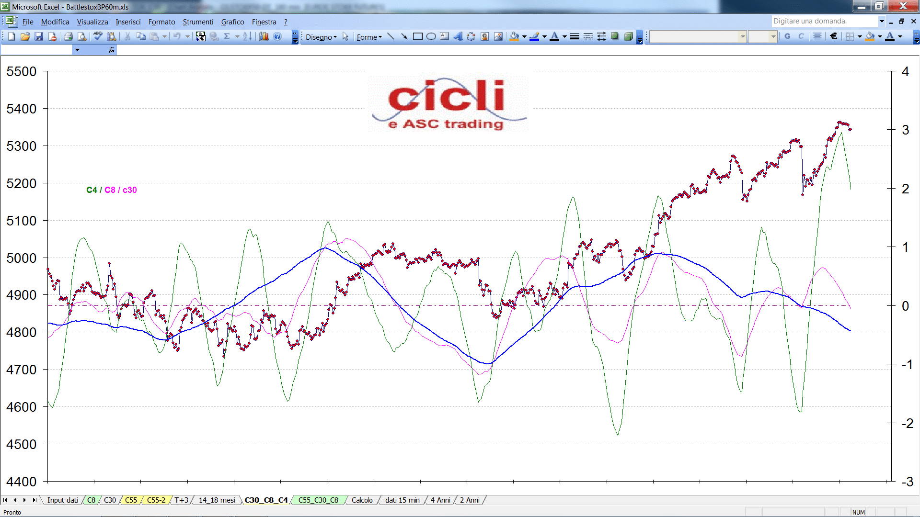Insert Clip Art
The width and height of the screenshot is (920, 517).
(485, 36)
